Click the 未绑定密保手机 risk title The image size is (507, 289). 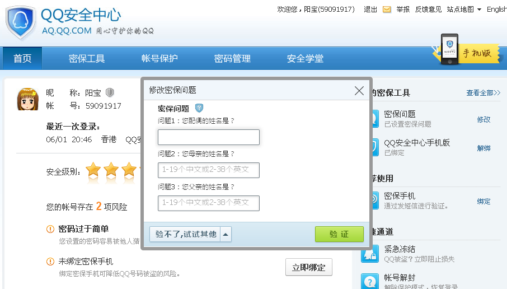pos(86,262)
